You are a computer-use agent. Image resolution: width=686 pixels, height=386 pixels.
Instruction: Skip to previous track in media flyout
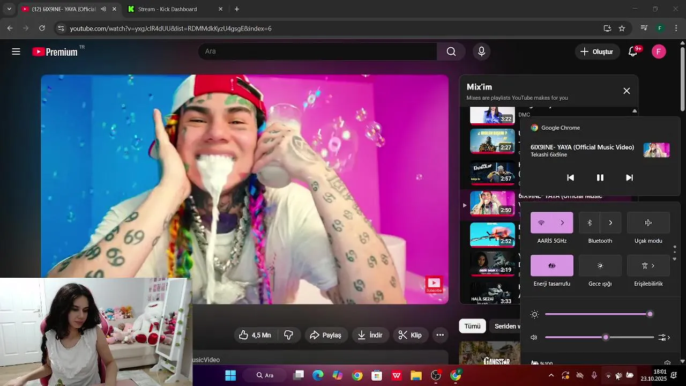click(570, 177)
